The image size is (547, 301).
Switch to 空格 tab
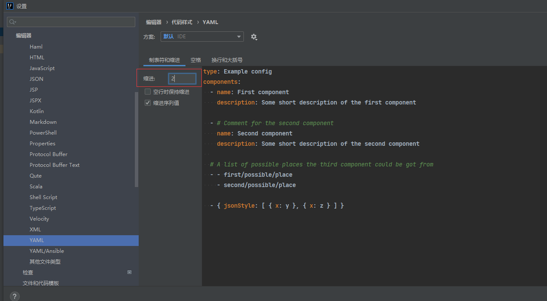point(196,60)
